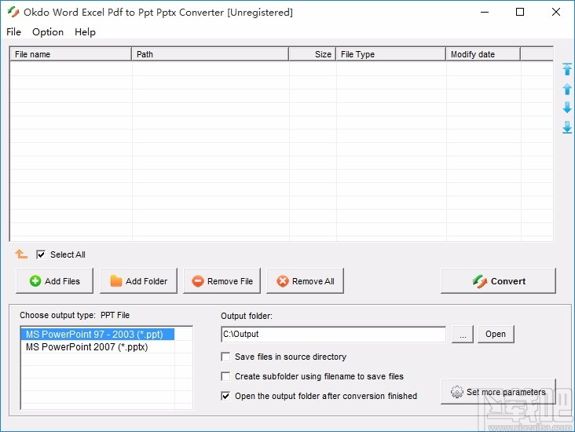Viewport: 575px width, 432px height.
Task: Open Set more parameters dialog
Action: (x=498, y=392)
